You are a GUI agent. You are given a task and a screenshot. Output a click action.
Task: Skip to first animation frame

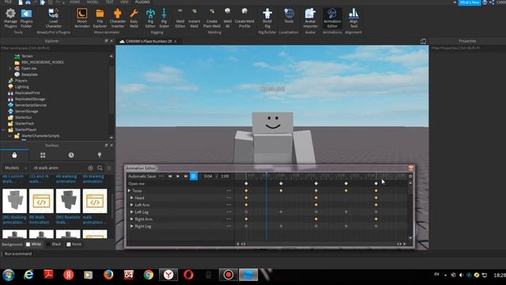[170, 176]
